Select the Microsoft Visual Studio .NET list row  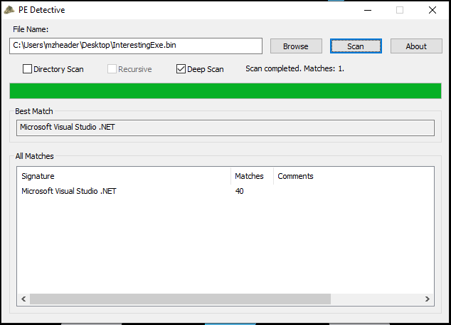pyautogui.click(x=225, y=191)
